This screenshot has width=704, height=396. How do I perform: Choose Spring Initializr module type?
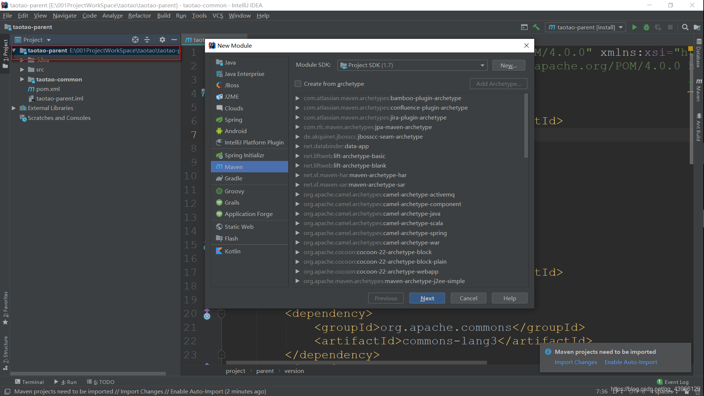pos(250,155)
